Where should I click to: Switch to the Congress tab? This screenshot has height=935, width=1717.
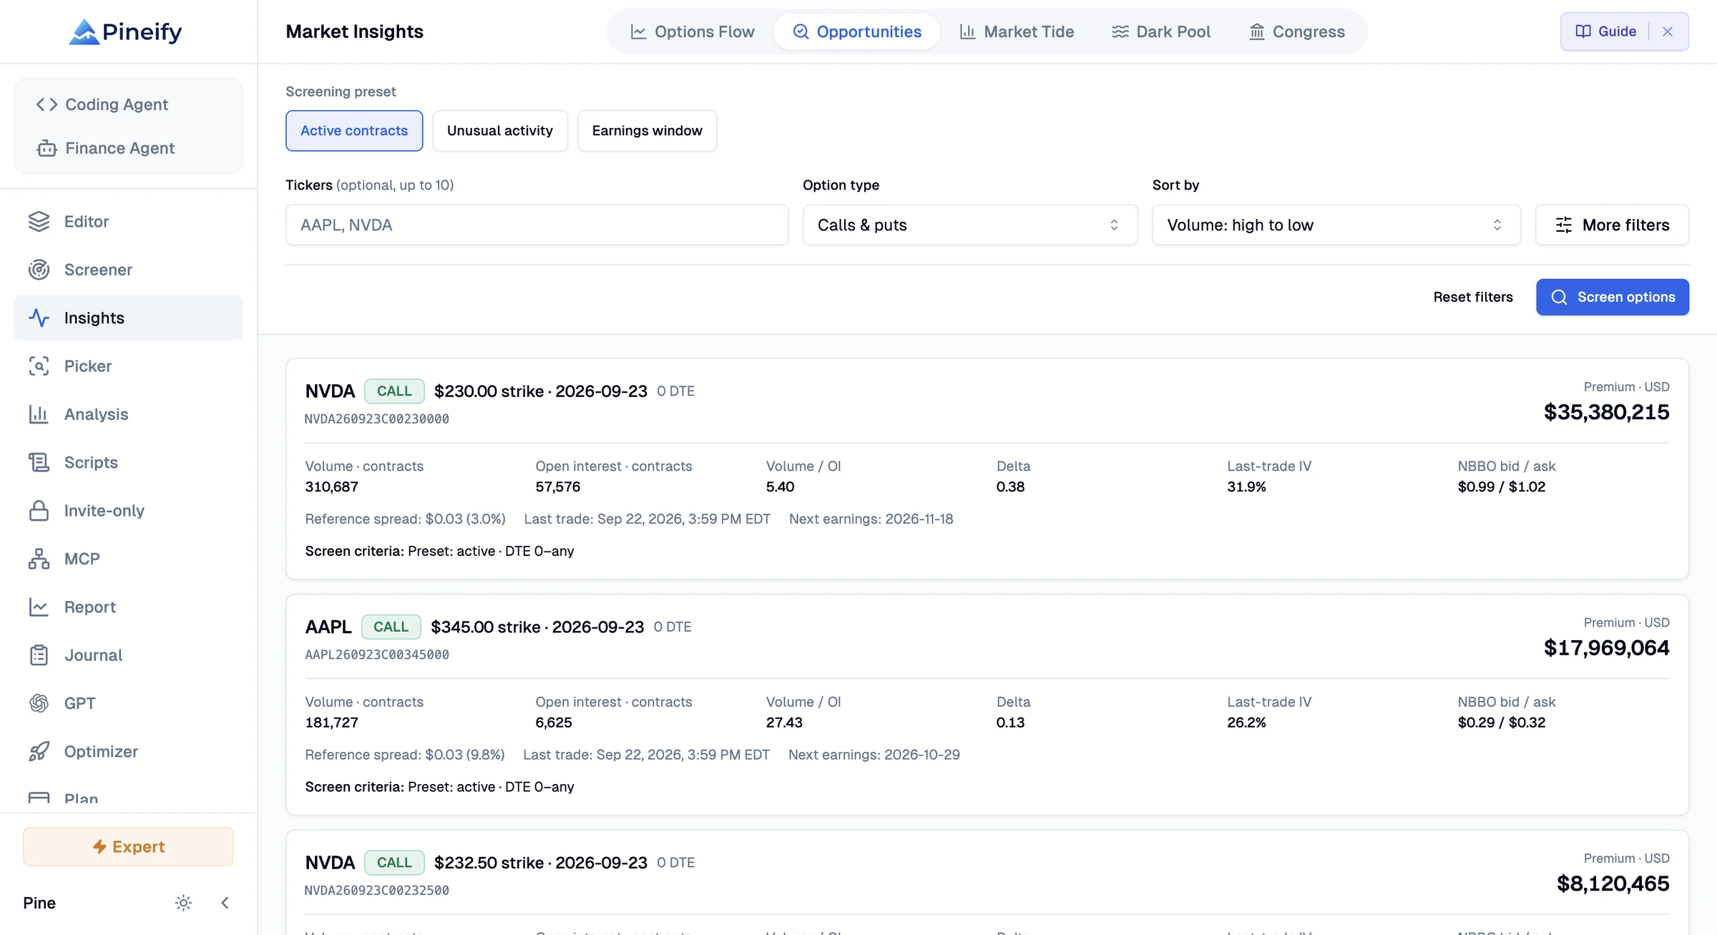point(1297,31)
